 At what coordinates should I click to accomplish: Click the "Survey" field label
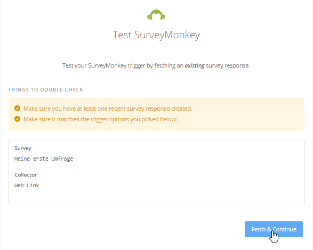[x=23, y=148]
